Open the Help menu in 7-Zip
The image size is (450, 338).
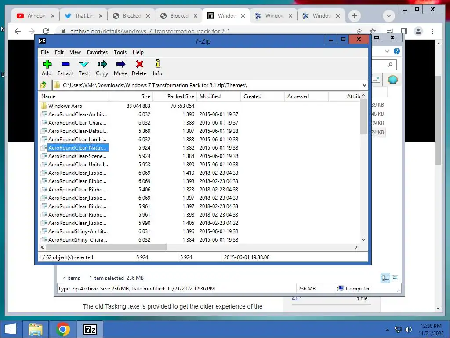tap(138, 52)
